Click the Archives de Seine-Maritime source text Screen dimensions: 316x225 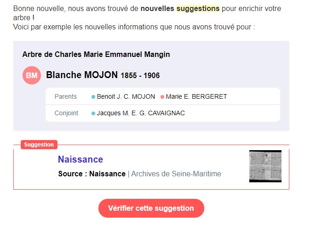point(176,174)
